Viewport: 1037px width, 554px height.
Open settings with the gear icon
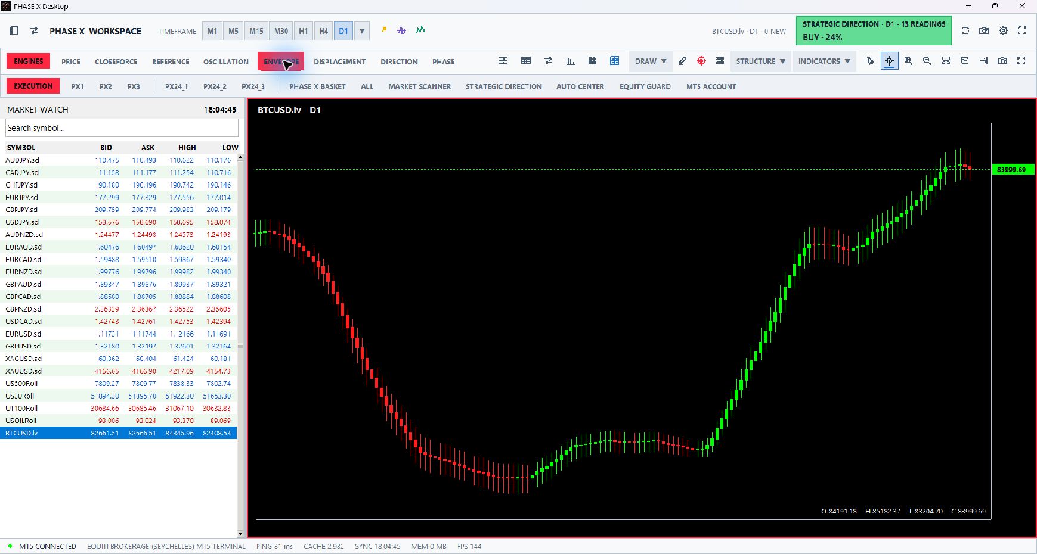click(1004, 30)
